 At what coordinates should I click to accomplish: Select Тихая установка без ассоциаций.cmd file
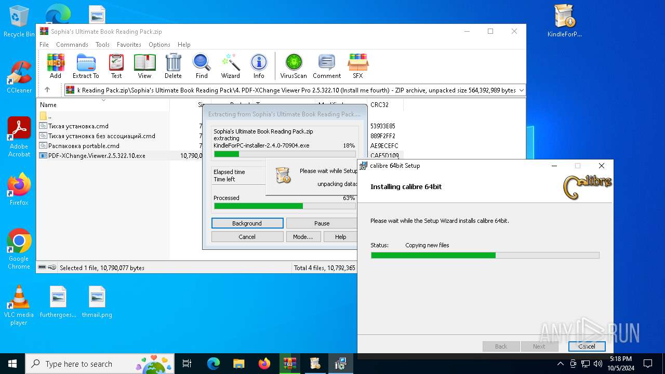(x=102, y=136)
